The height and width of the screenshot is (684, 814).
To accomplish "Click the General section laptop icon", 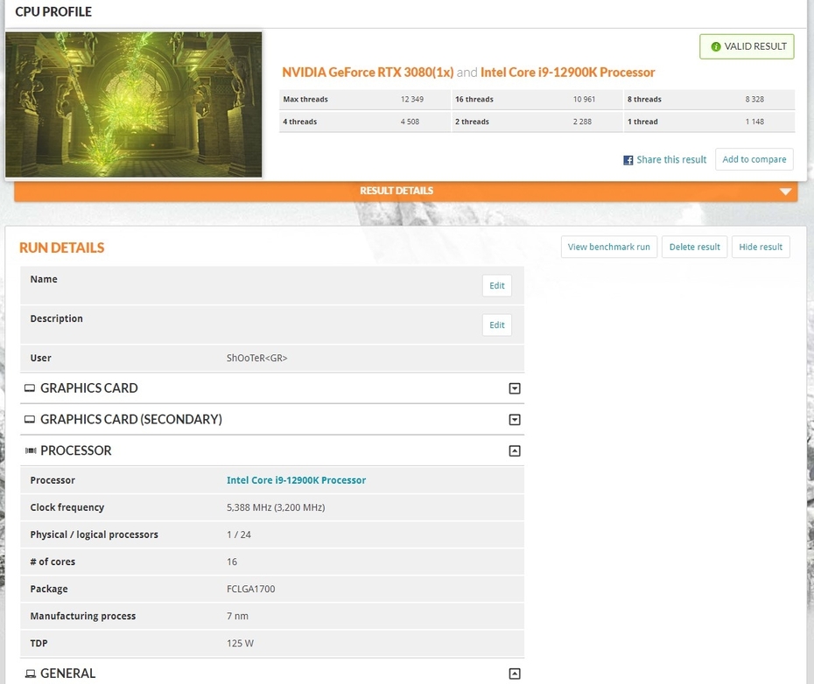I will [x=31, y=674].
